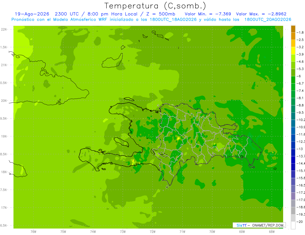Click the '21N' latitude axis label
This screenshot has width=305, height=235.
(x=3, y=65)
